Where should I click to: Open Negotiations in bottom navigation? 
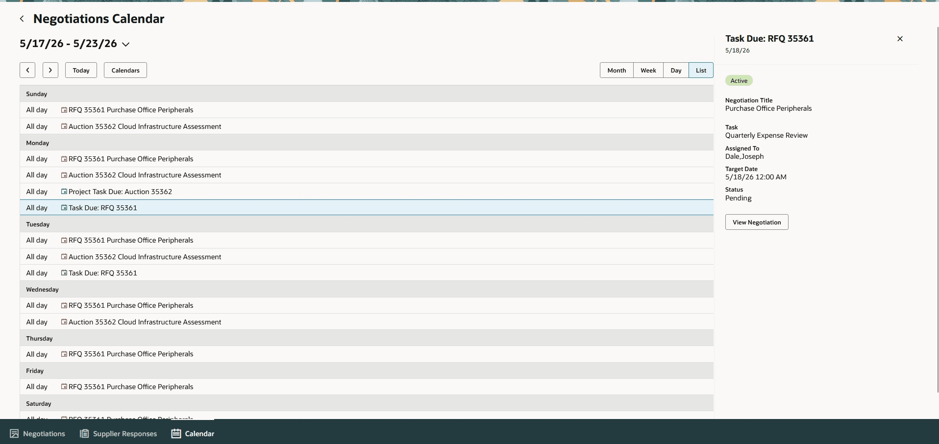(37, 434)
